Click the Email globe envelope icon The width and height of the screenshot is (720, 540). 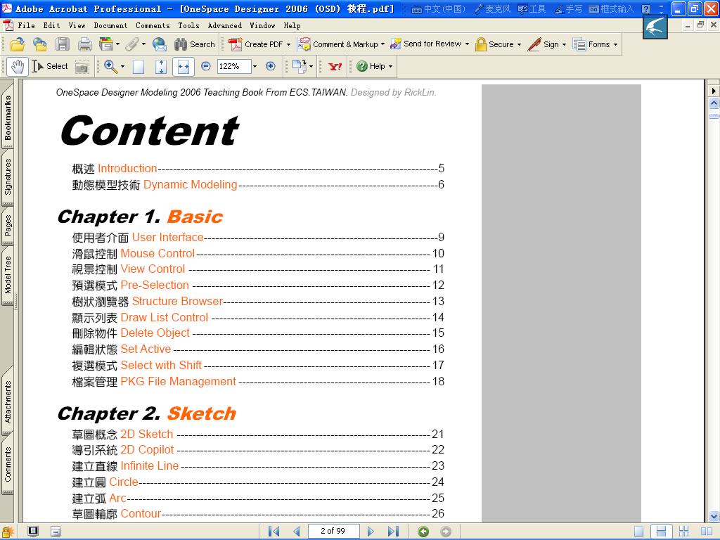point(160,44)
